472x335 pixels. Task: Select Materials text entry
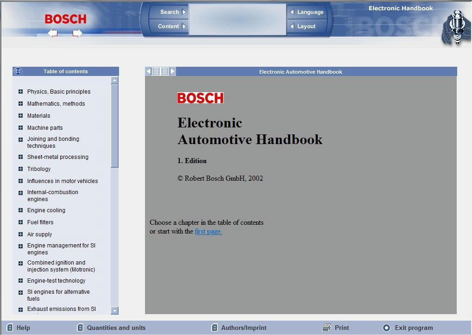pyautogui.click(x=38, y=115)
